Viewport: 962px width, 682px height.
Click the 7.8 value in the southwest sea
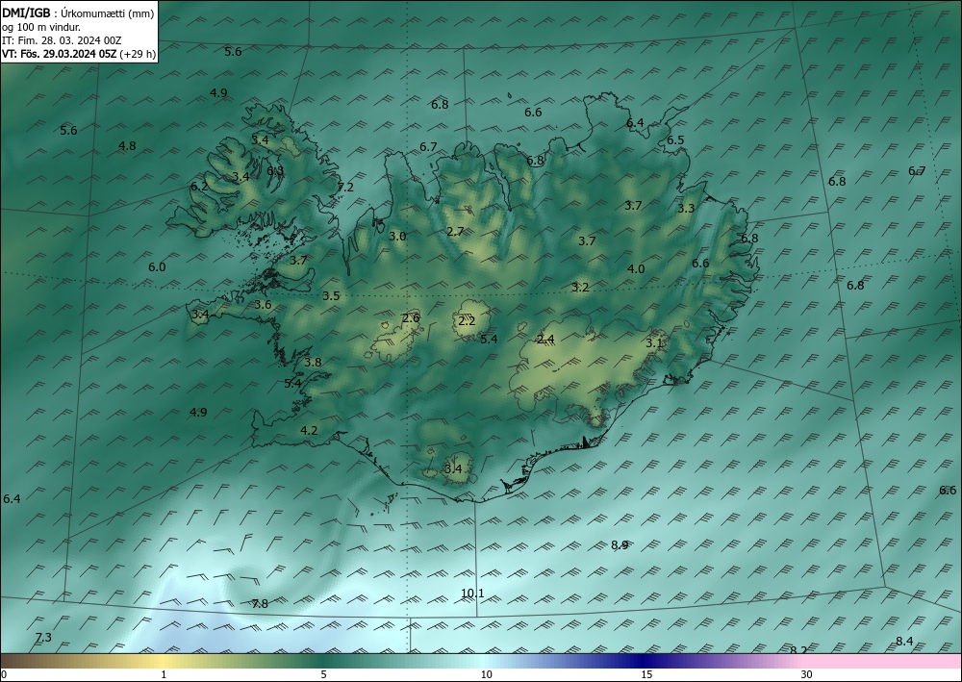tap(260, 603)
